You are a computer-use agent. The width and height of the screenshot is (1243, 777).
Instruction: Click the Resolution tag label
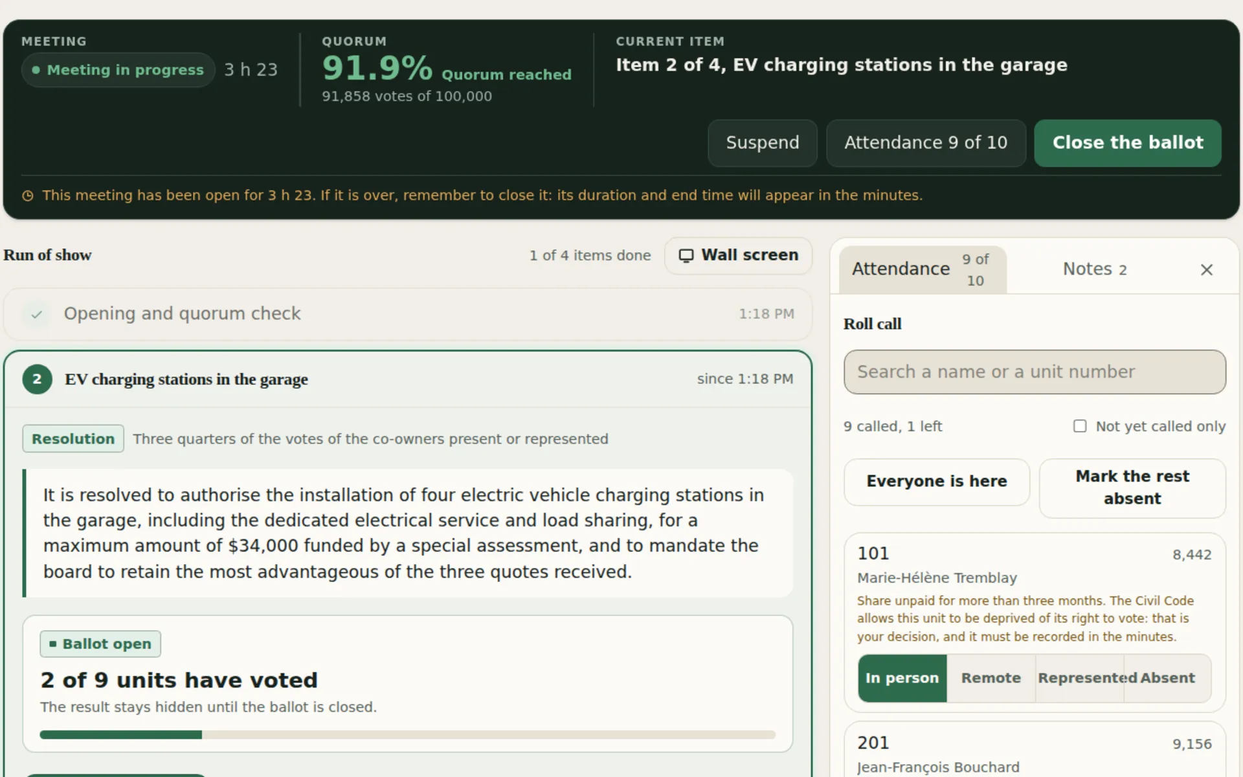coord(73,439)
